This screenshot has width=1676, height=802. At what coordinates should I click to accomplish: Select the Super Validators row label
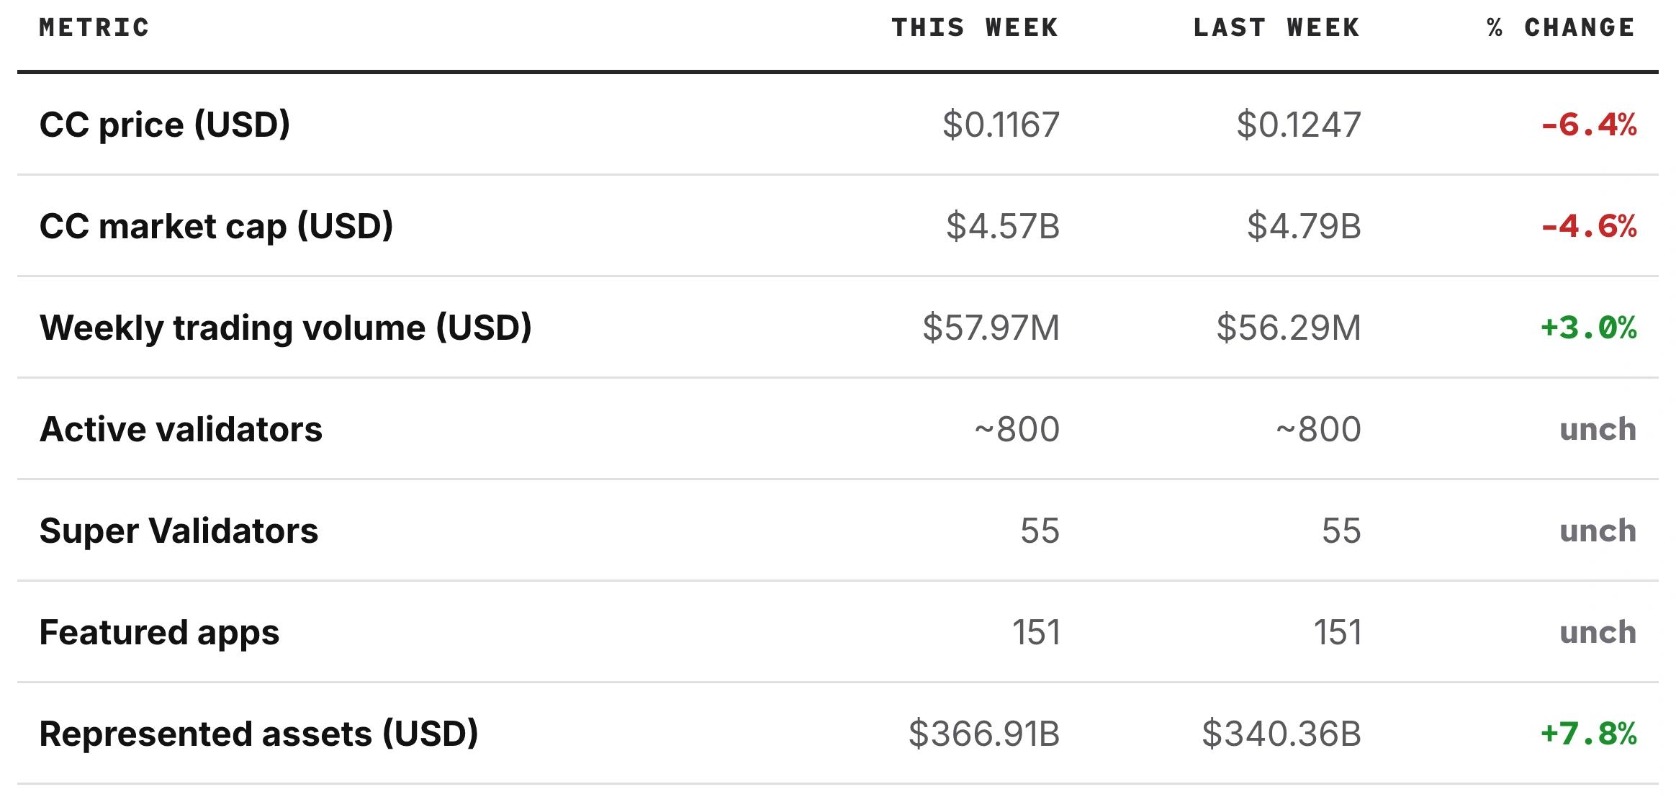[x=179, y=531]
